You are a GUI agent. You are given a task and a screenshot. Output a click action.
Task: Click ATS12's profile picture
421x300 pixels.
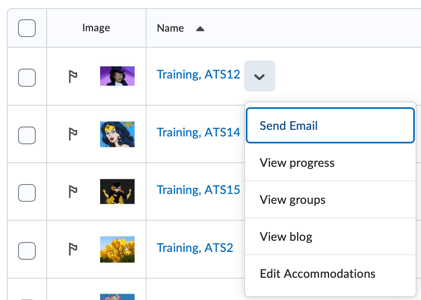point(117,76)
